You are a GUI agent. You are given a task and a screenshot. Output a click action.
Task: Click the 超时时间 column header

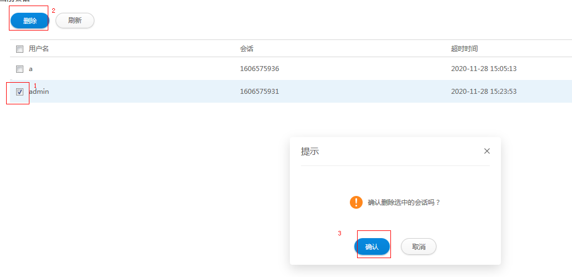click(464, 49)
